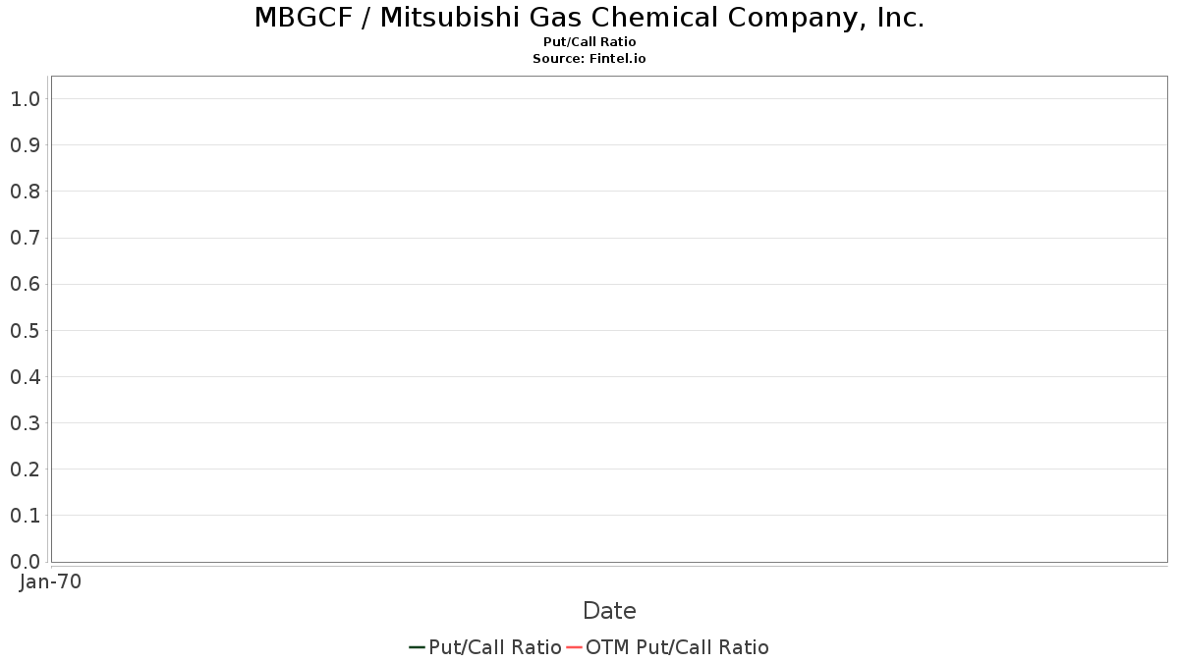Click the 0.5 y-axis label
The width and height of the screenshot is (1179, 663).
click(x=25, y=330)
